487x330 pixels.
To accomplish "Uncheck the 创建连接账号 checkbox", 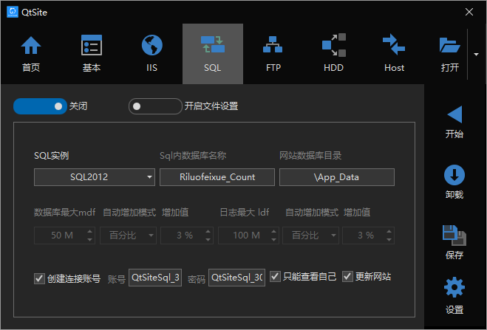I will click(x=40, y=278).
